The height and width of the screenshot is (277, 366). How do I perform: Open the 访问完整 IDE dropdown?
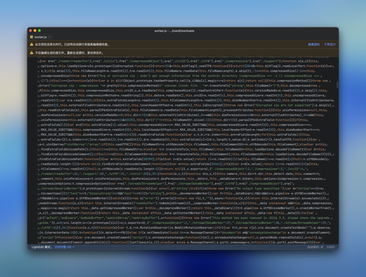pyautogui.click(x=64, y=247)
